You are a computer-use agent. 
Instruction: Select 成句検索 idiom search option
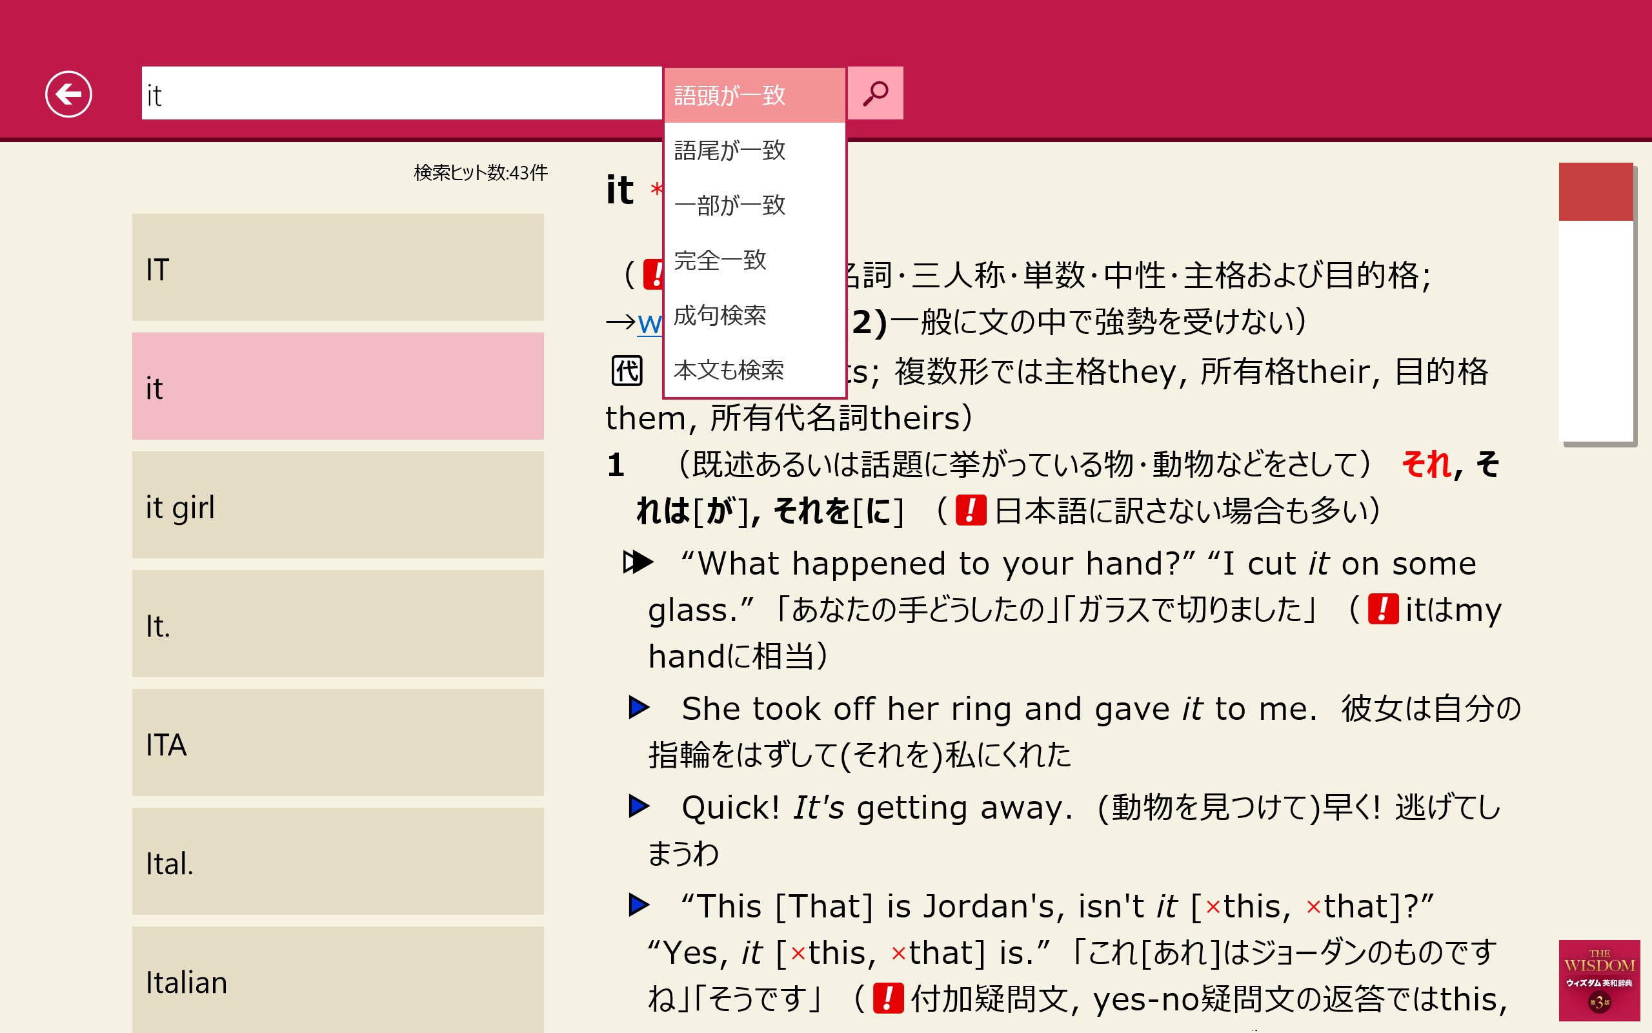click(754, 315)
